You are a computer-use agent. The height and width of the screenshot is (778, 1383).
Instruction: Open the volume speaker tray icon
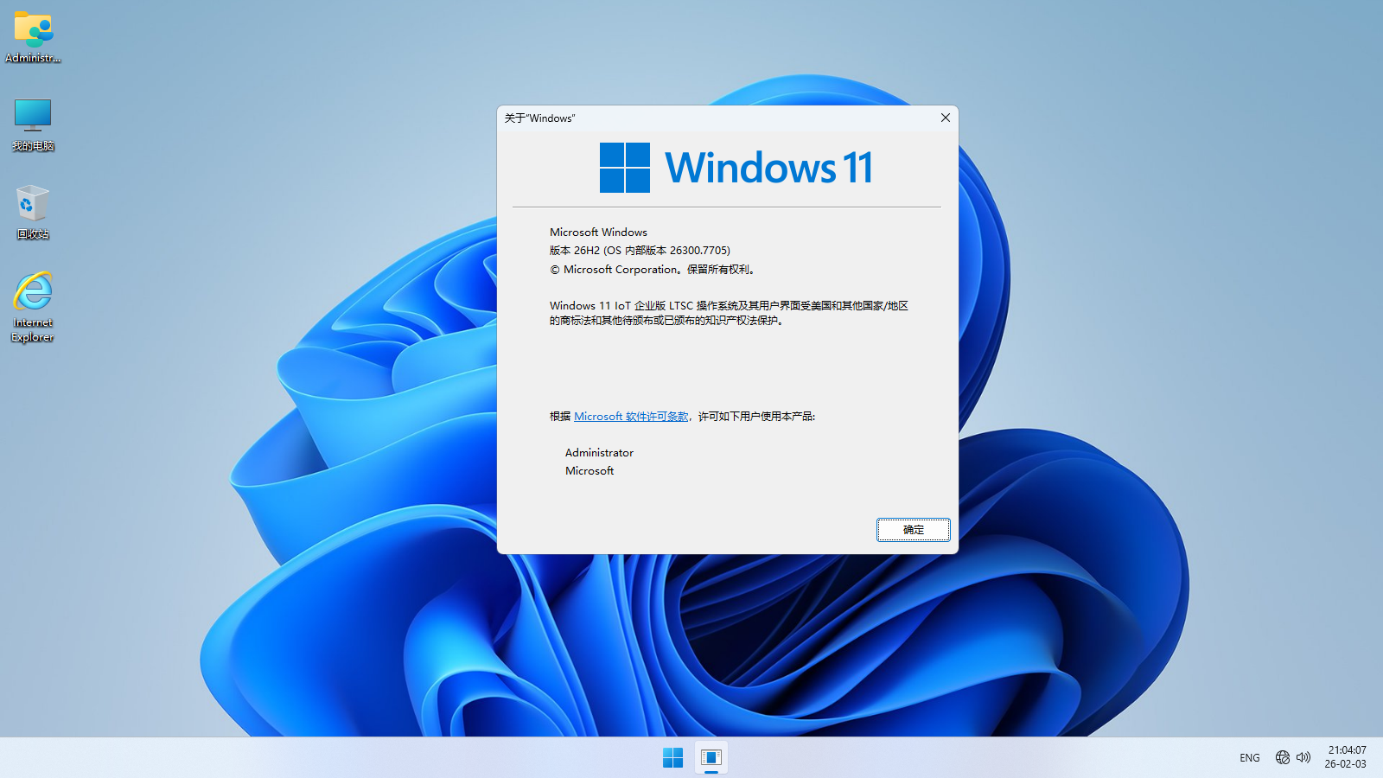pos(1303,757)
